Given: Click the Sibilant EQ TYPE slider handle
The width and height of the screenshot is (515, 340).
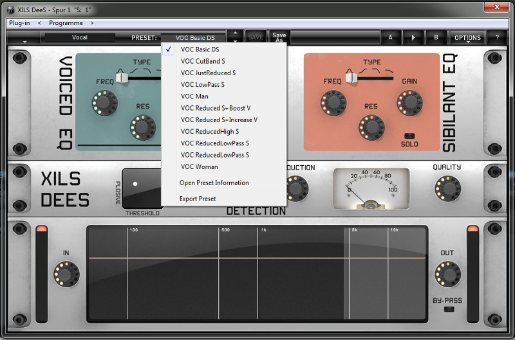Looking at the screenshot, I should click(x=351, y=77).
